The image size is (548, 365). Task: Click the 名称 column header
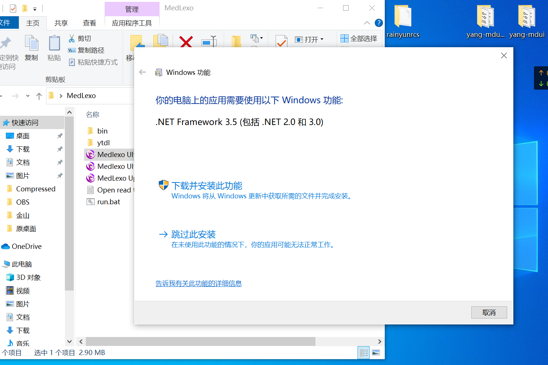(x=93, y=115)
